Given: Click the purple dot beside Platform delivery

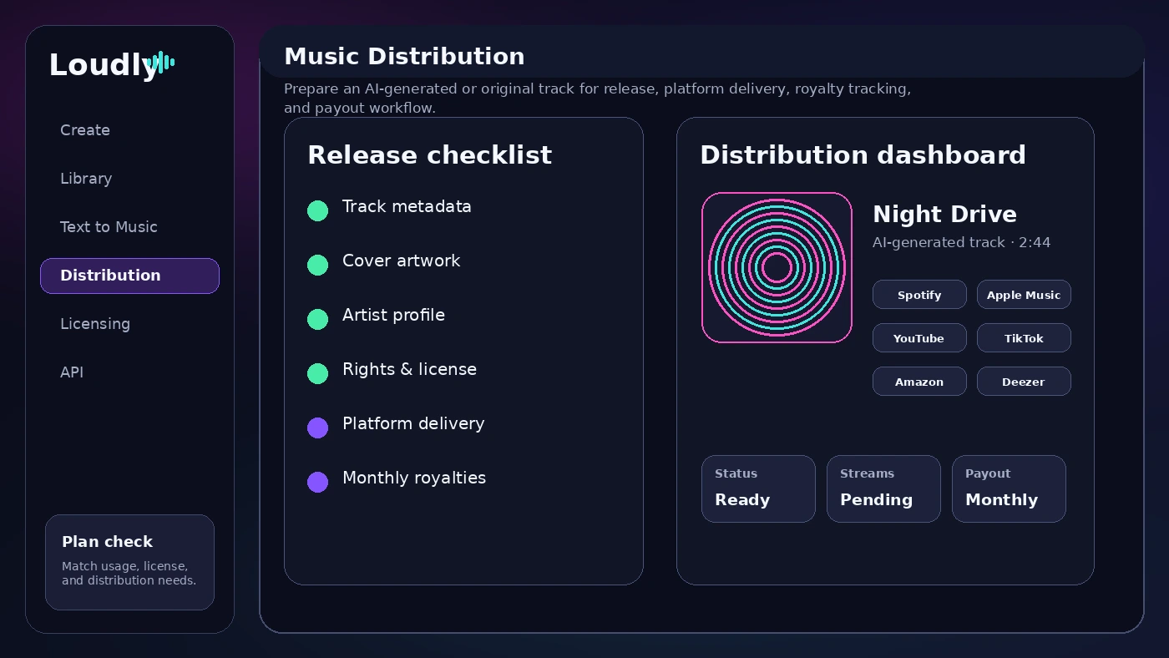Looking at the screenshot, I should [x=317, y=428].
